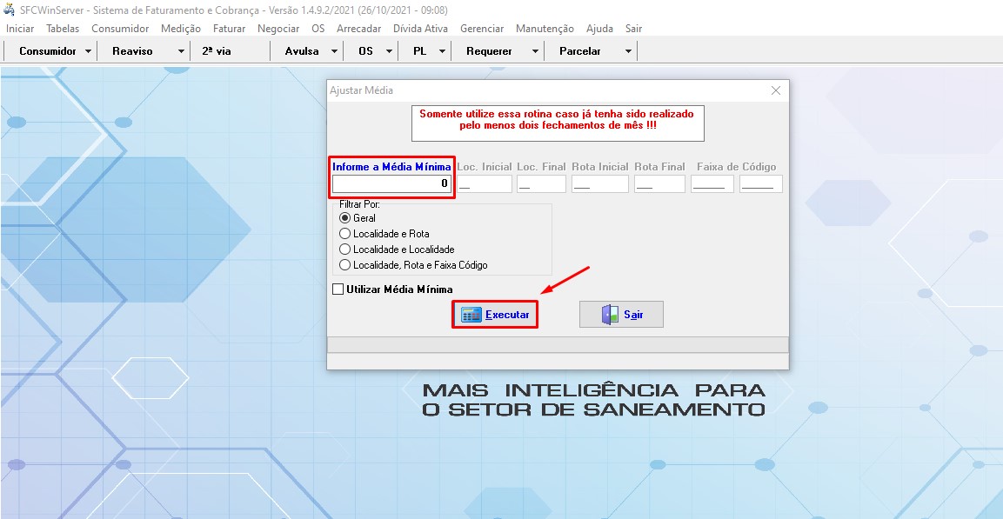Screen dimensions: 1003x519
Task: Click the Informe a Média Mínima field
Action: (x=391, y=183)
